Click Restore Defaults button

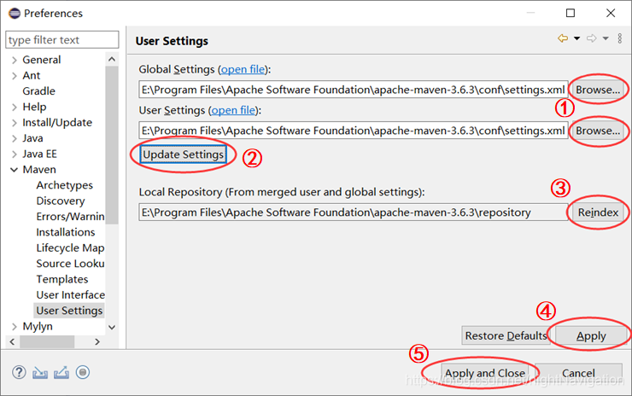(x=506, y=335)
